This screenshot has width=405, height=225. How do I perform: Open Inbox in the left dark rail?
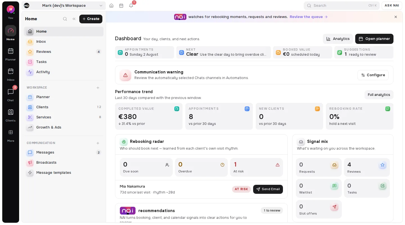pyautogui.click(x=11, y=75)
